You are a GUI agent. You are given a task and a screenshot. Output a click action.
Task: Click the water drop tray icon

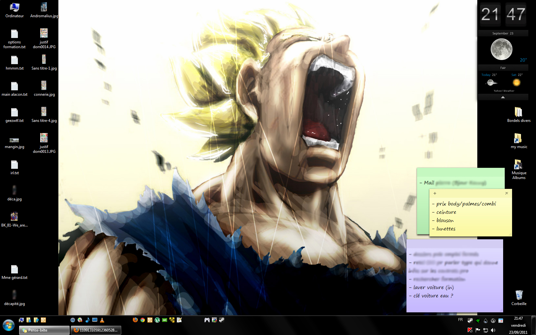point(486,321)
